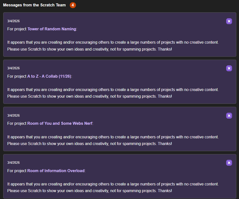The image size is (239, 199).
Task: Open the Tower of Random Naming project link
Action: [x=52, y=29]
